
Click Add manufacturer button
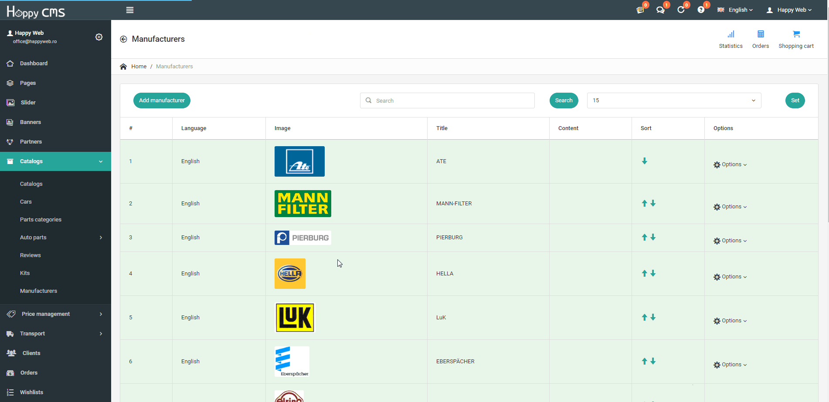coord(162,100)
